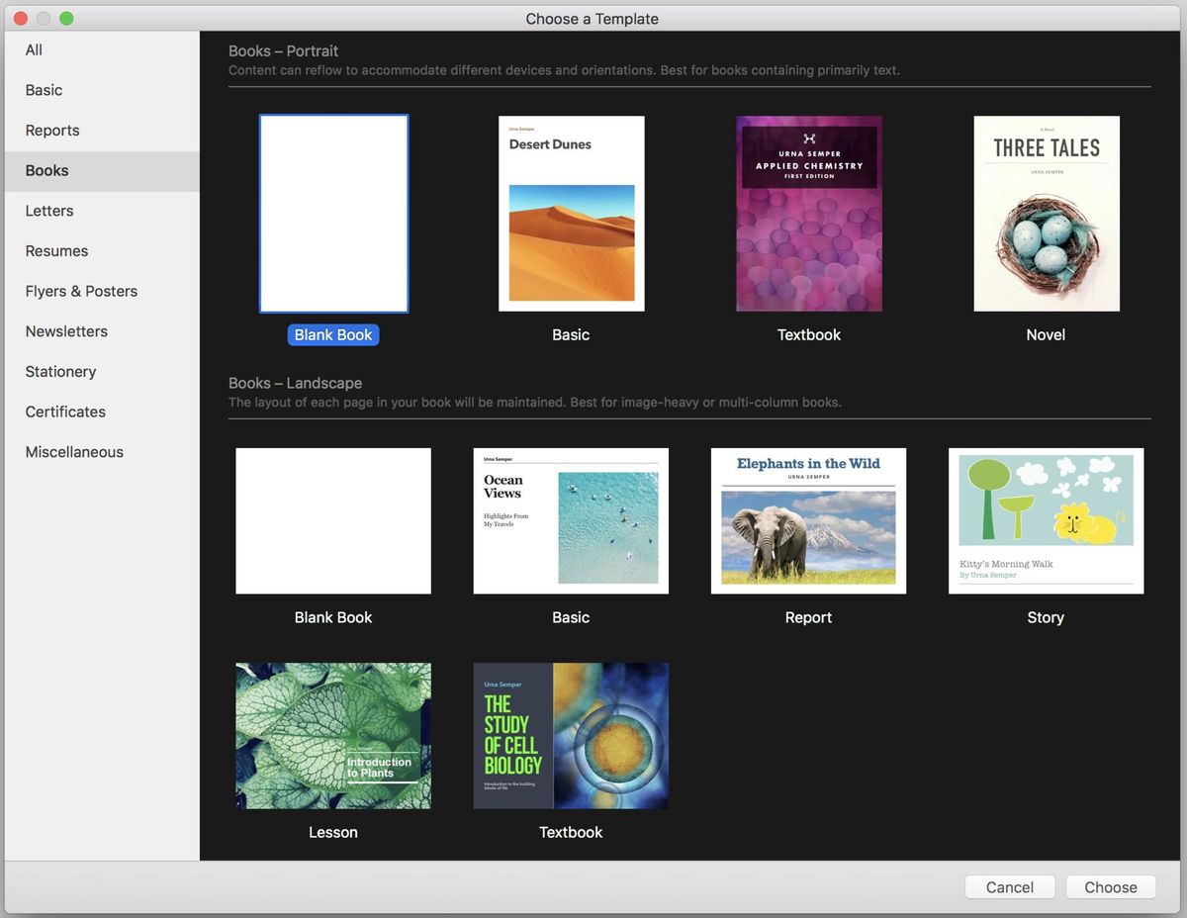Pick the Applied Chemistry Textbook template

(808, 214)
